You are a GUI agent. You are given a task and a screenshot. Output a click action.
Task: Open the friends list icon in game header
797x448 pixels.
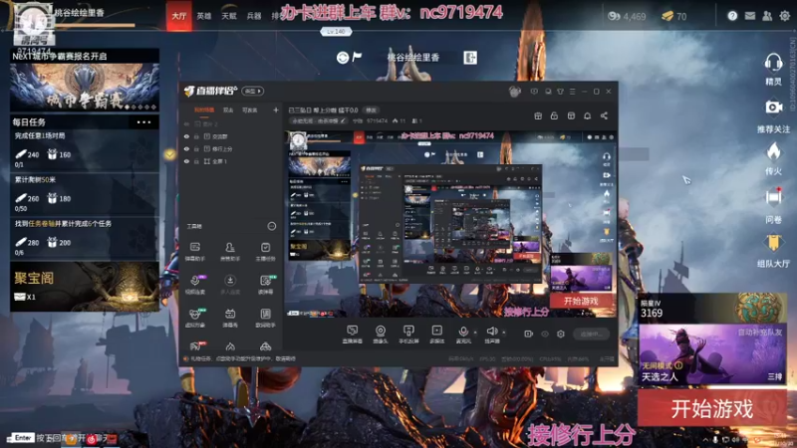tap(767, 16)
